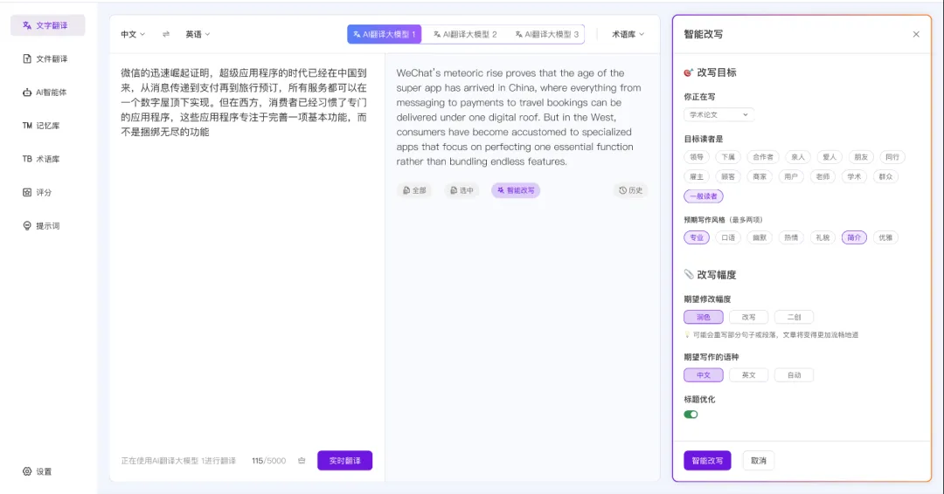944x494 pixels.
Task: Select 雇主 as target reader
Action: click(x=697, y=176)
